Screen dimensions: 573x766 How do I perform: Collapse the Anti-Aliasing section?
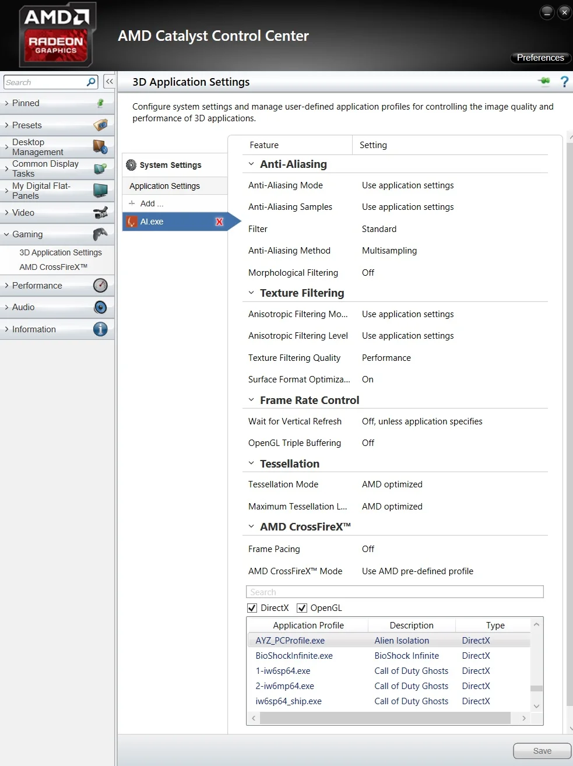[251, 164]
